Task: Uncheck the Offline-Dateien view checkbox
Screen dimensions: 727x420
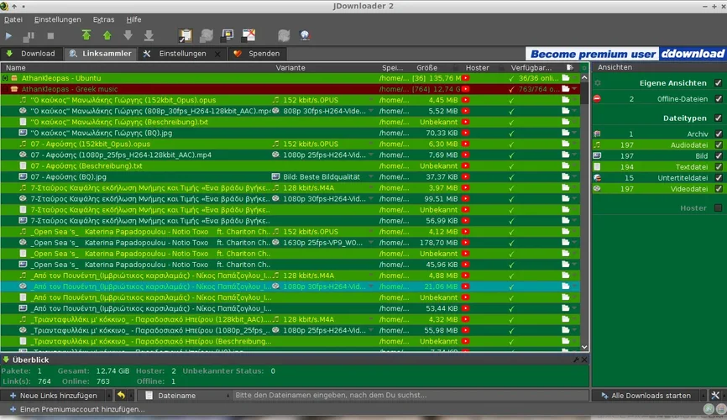Action: click(x=717, y=99)
